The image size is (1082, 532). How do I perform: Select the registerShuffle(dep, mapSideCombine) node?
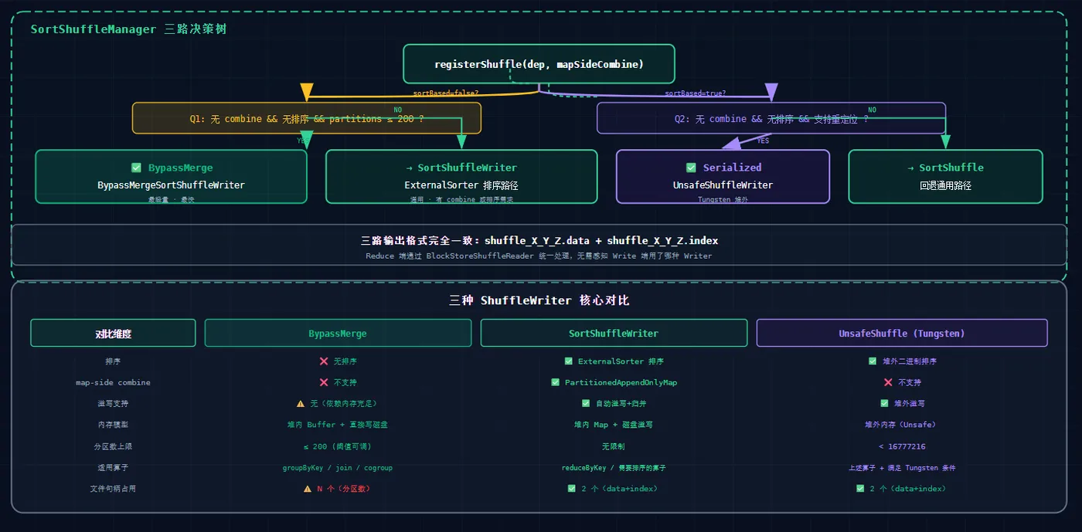click(x=539, y=64)
